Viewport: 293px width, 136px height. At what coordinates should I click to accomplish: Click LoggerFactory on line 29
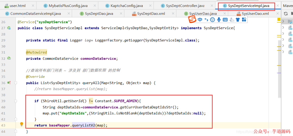109,40
